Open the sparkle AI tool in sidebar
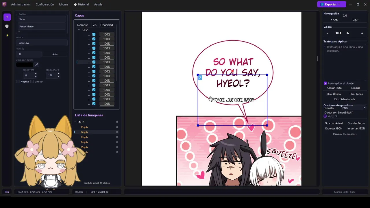The height and width of the screenshot is (208, 370). (7, 35)
